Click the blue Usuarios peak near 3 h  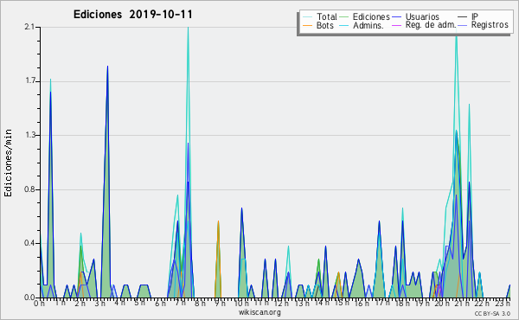tap(107, 67)
